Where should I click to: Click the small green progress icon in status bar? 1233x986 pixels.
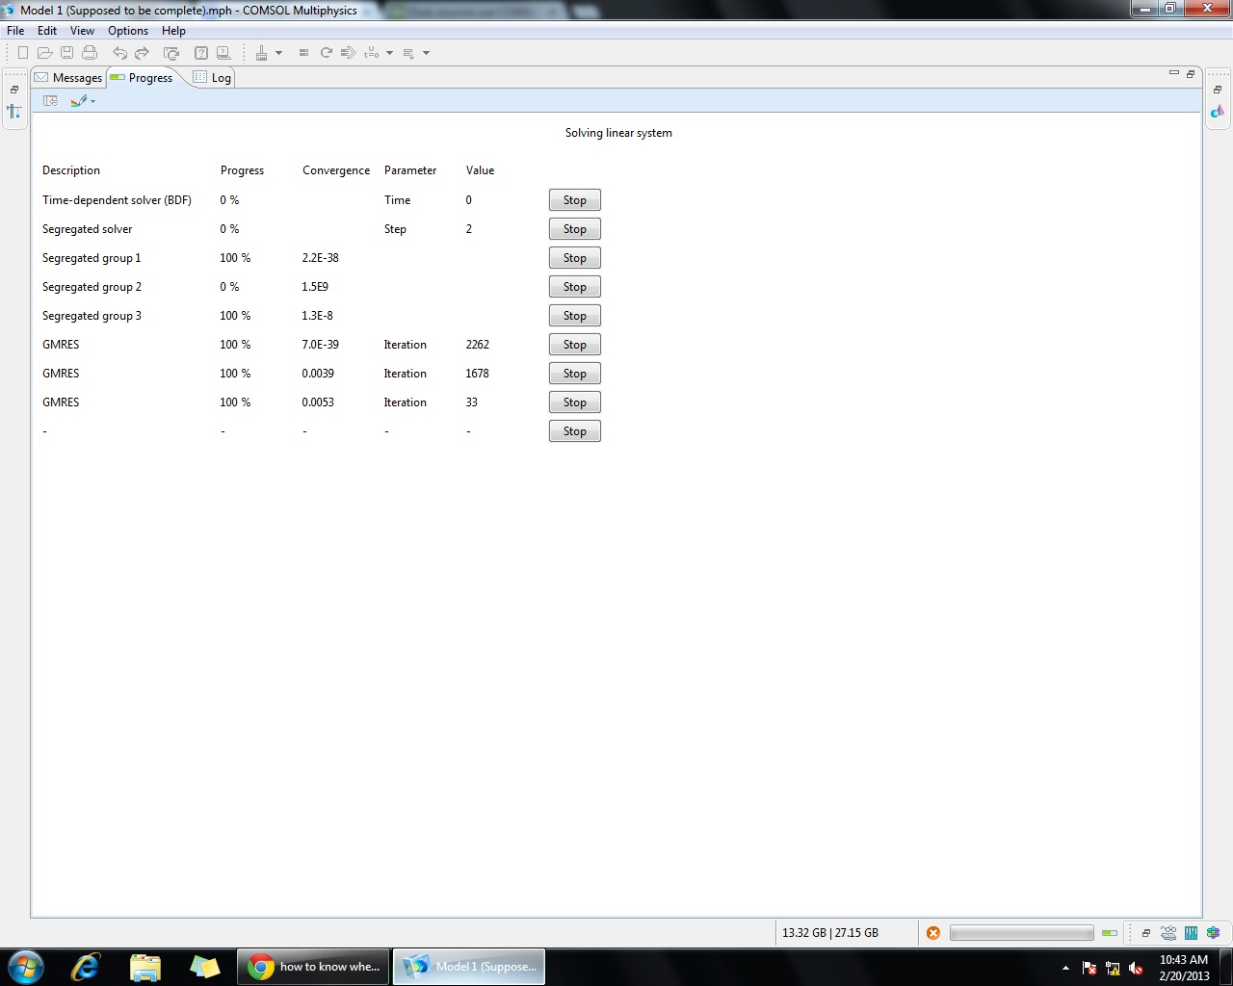(1110, 932)
